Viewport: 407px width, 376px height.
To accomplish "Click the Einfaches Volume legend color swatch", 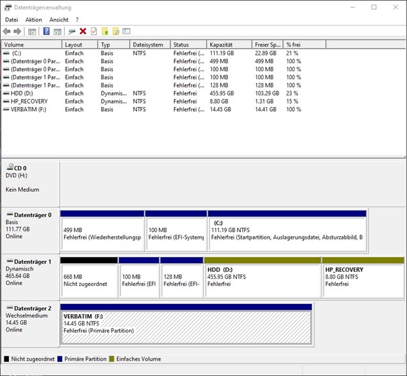I will point(113,359).
